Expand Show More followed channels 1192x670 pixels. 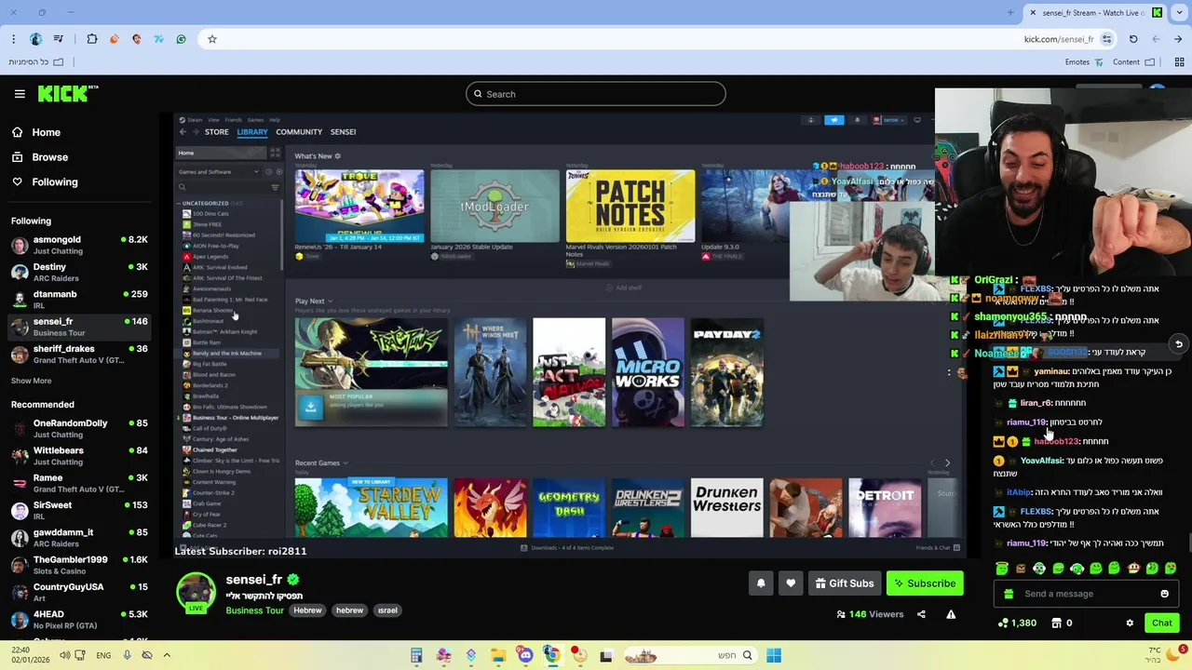click(31, 381)
